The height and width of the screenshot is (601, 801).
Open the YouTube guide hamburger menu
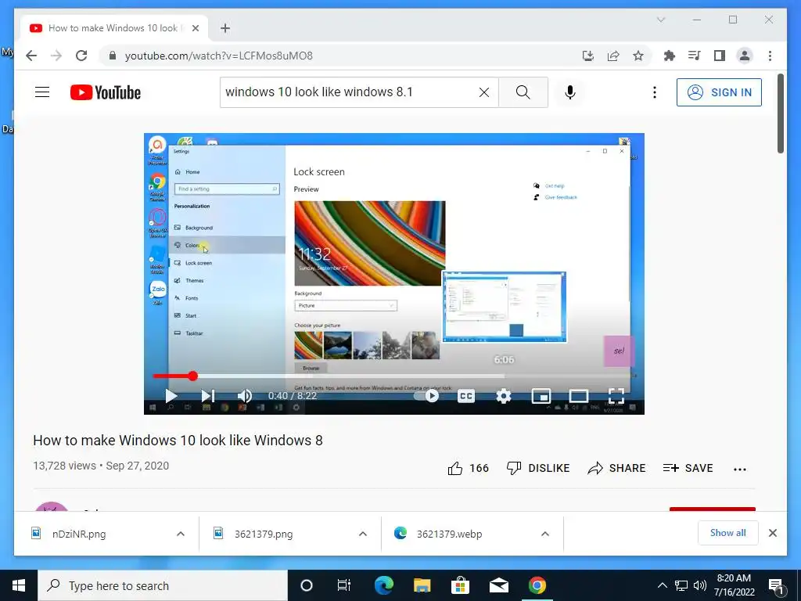point(42,92)
